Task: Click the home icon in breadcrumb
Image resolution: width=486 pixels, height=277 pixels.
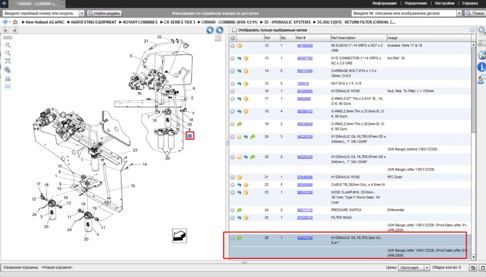Action: click(x=15, y=22)
